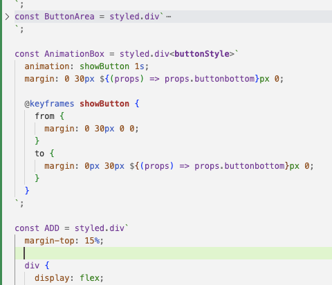Click props.buttonbottom in the first margin line
This screenshot has height=285, width=332.
coord(210,79)
